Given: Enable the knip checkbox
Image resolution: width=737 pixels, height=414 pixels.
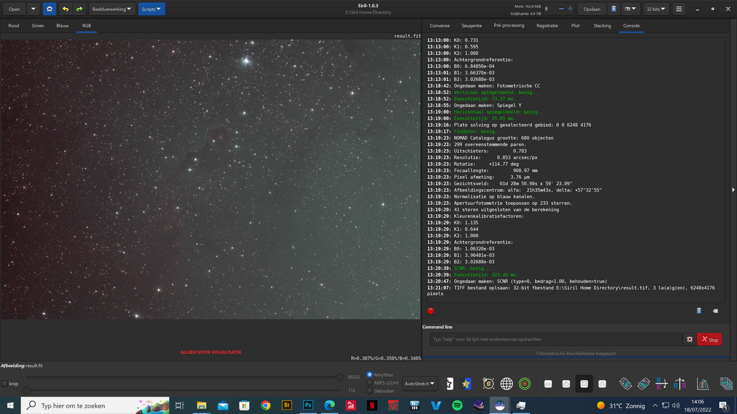Looking at the screenshot, I should (x=5, y=384).
